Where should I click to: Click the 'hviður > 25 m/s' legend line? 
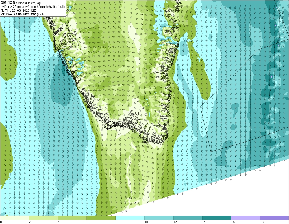33,7
